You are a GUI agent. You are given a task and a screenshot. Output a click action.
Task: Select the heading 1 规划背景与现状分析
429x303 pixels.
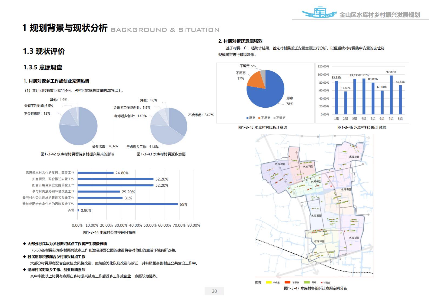65,28
